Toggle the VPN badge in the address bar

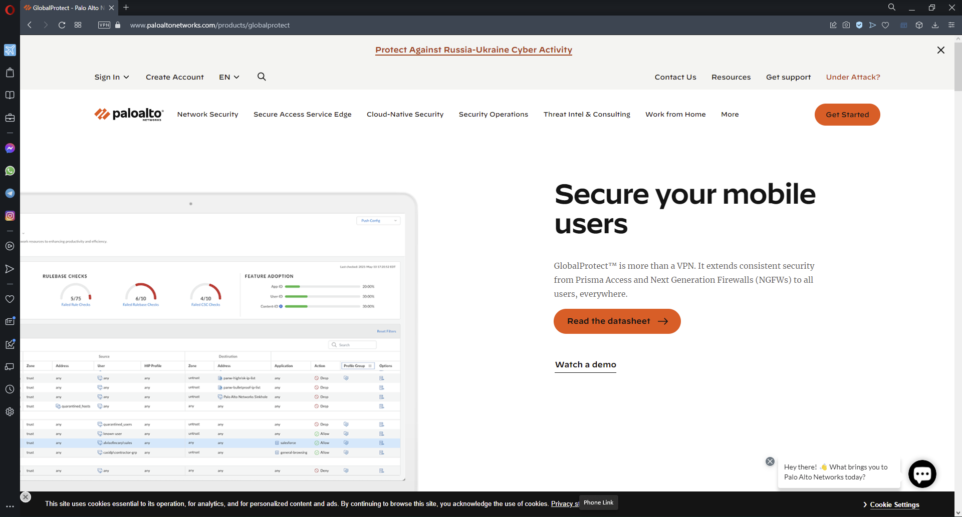(104, 25)
